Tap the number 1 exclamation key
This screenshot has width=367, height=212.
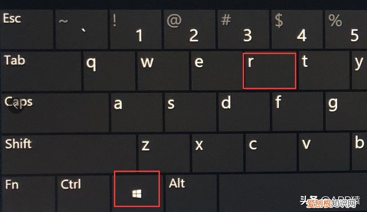click(x=136, y=29)
